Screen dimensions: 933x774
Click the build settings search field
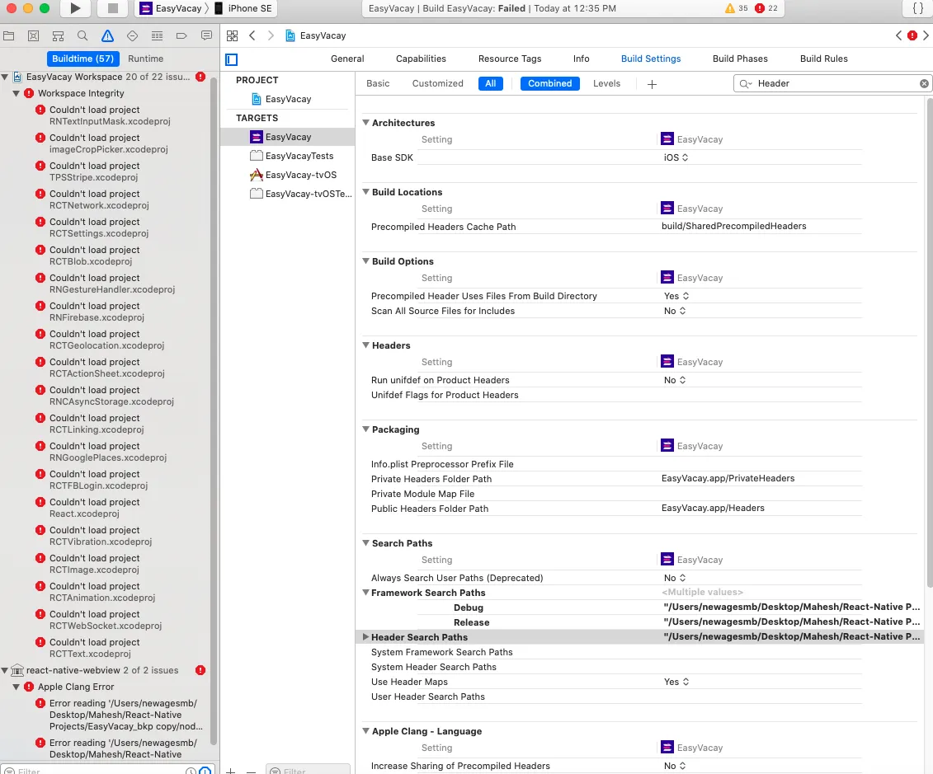point(832,84)
